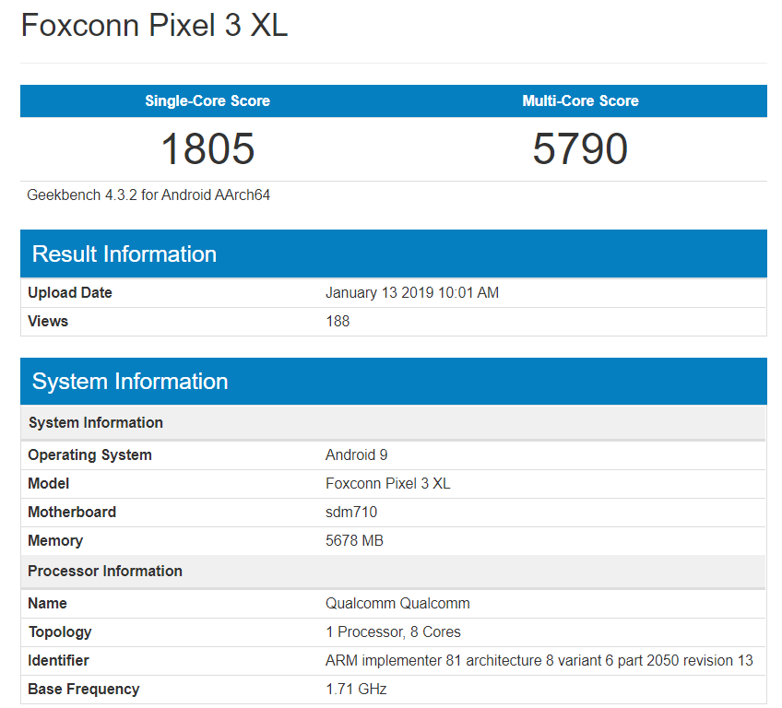Screen dimensions: 782x708
Task: Click the Model value 'Foxconn Pixel 3 XL'
Action: tap(388, 484)
